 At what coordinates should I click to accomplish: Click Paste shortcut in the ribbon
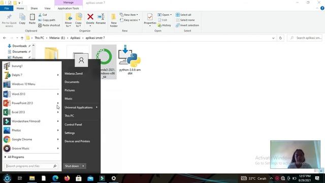pyautogui.click(x=49, y=25)
